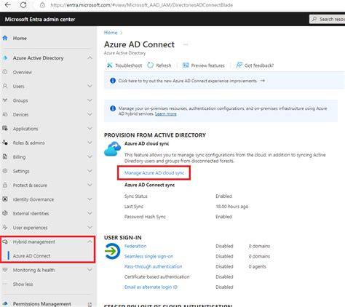Expand the Protect & secure chevron
Viewport: 345px width, 307px height.
pos(90,185)
